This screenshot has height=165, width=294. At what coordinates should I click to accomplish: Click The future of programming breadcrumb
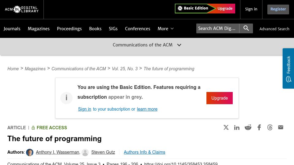click(169, 69)
